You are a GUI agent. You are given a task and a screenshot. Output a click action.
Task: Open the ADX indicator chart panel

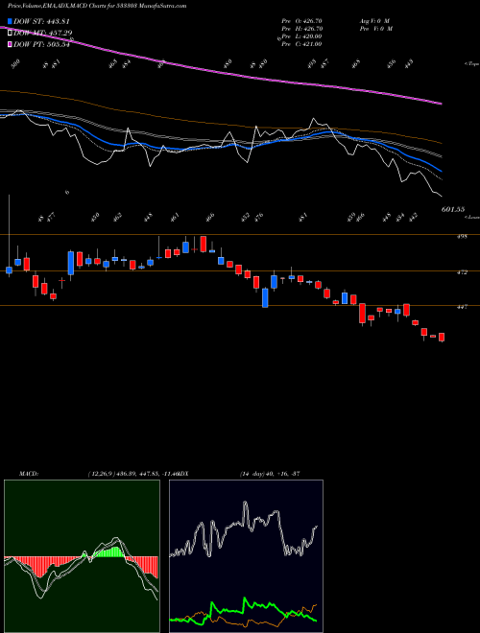(x=246, y=556)
